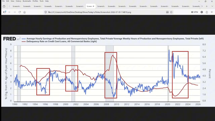
Task: Focus the address bar file URL
Action: (90, 12)
